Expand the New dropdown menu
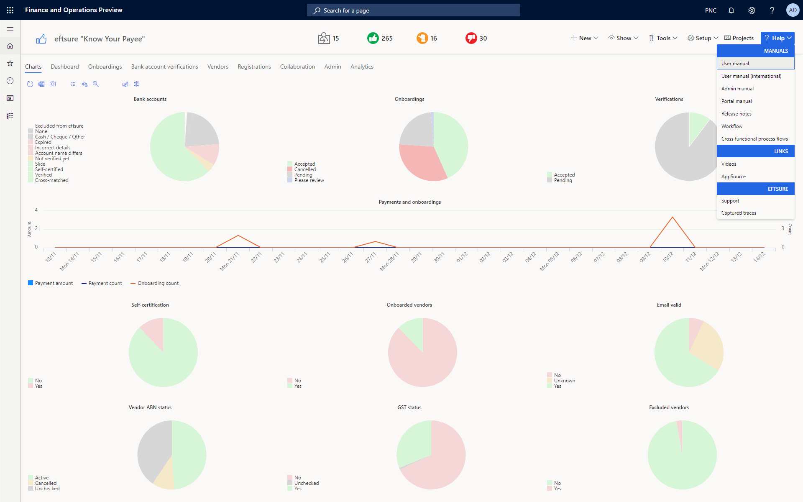Screen dimensions: 803x502 584,38
